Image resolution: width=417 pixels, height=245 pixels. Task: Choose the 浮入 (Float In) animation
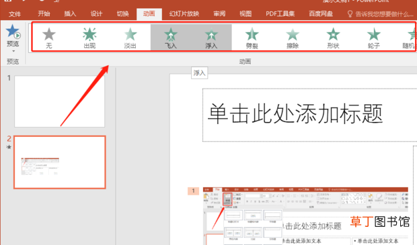click(x=211, y=38)
